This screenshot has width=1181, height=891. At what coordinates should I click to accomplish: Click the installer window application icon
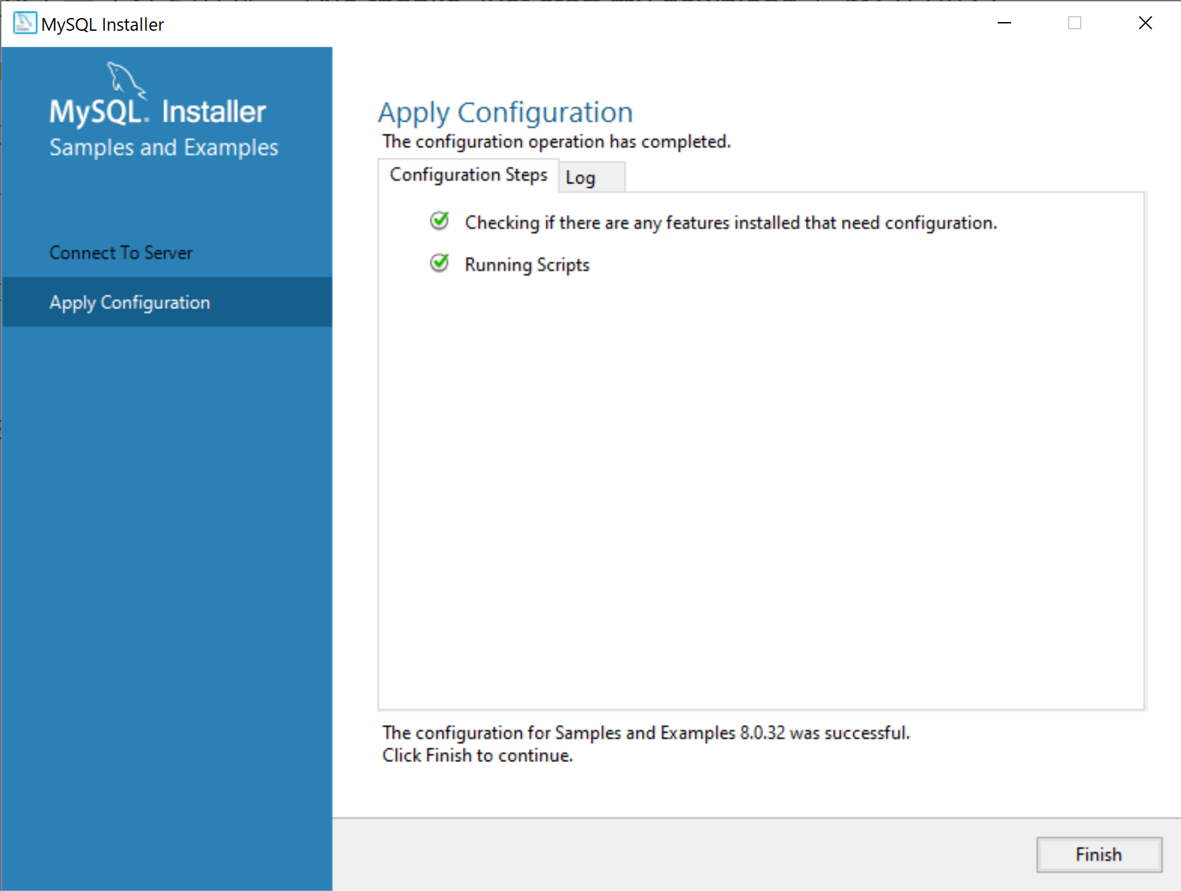tap(24, 23)
